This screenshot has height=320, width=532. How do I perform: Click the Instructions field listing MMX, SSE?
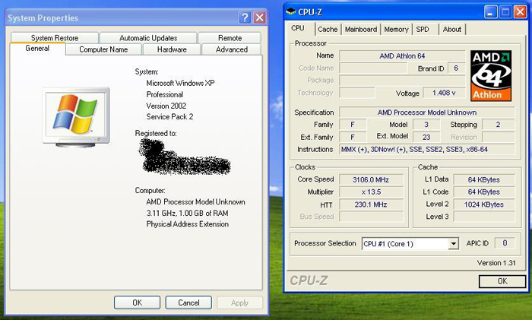tap(427, 149)
